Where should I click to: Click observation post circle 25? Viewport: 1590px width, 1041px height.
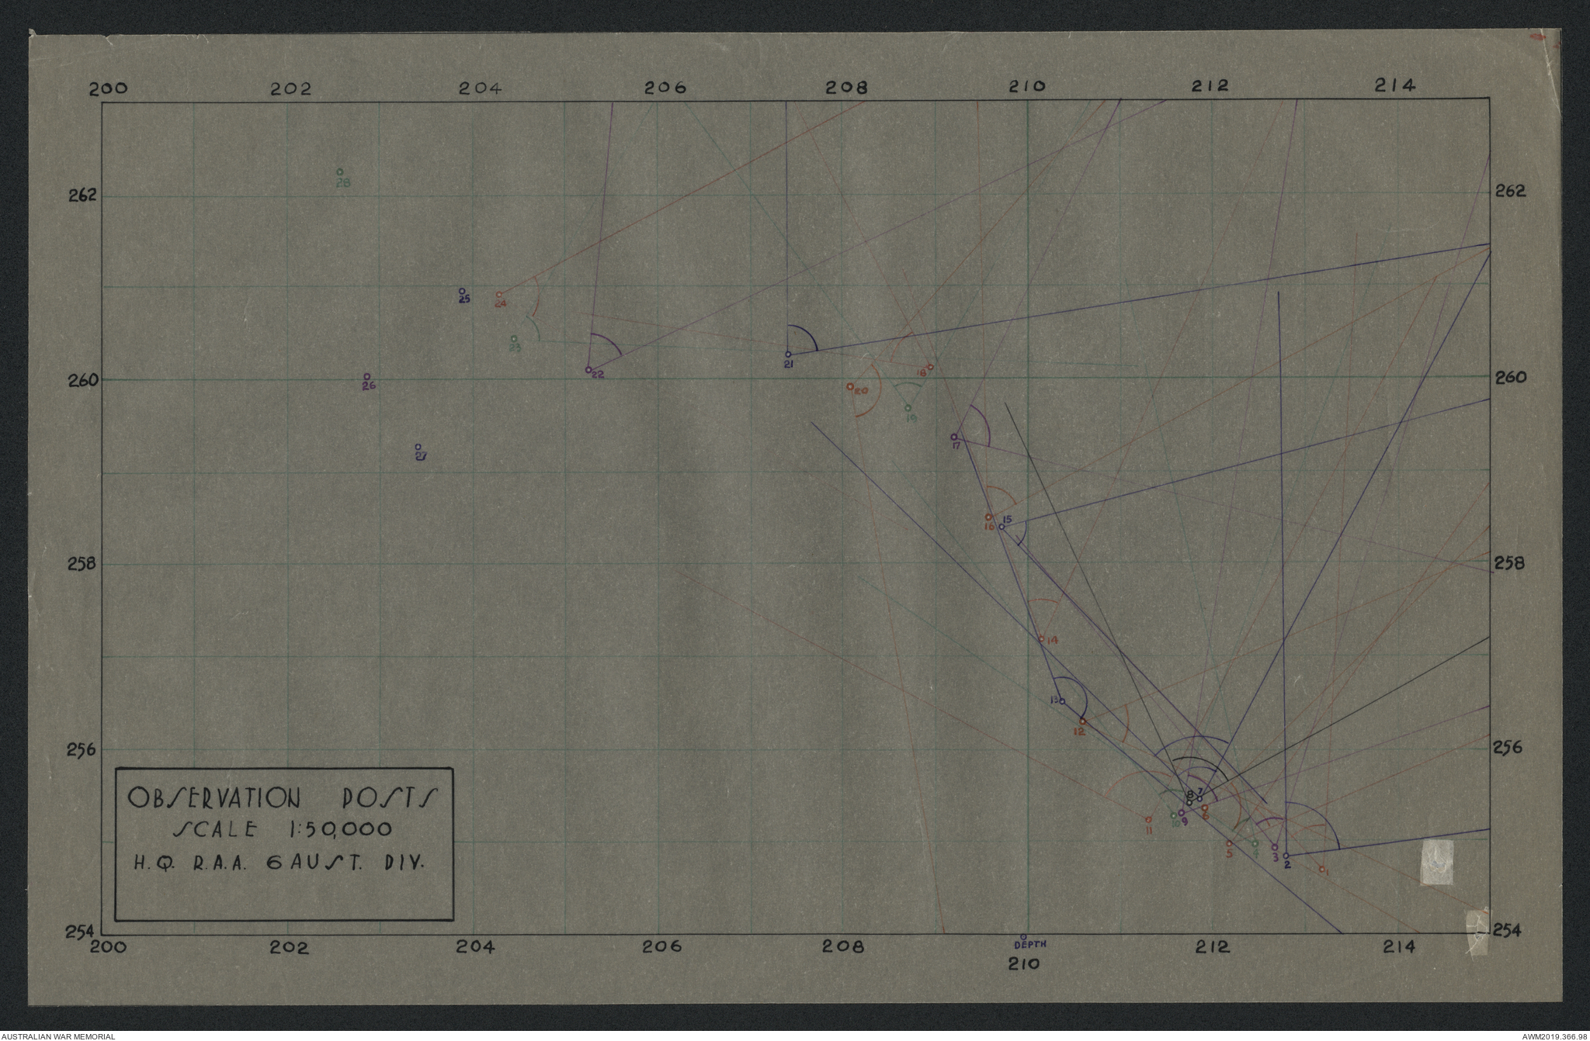tap(462, 291)
